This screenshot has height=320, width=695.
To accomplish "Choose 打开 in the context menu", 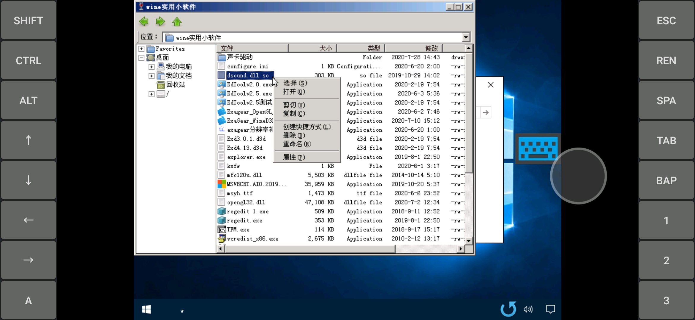I will pos(294,92).
